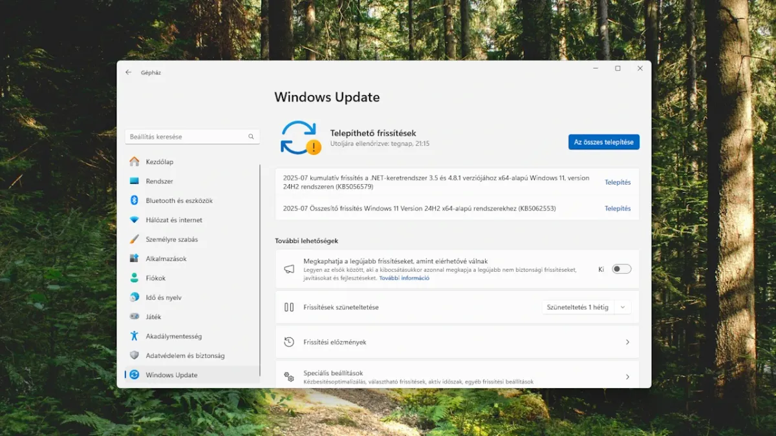Click the Játék gamepad icon

coord(135,317)
